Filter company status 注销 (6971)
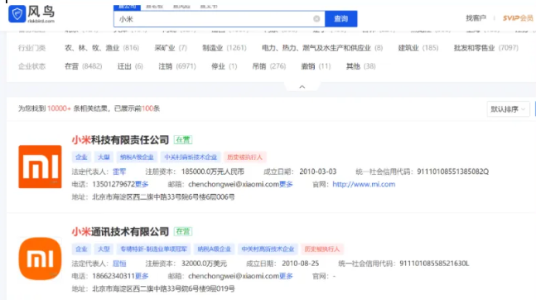Screen dimensions: 536x300 (x=177, y=66)
